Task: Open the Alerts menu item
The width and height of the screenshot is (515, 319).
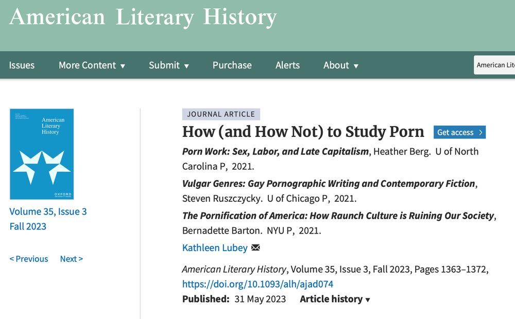Action: coord(287,65)
